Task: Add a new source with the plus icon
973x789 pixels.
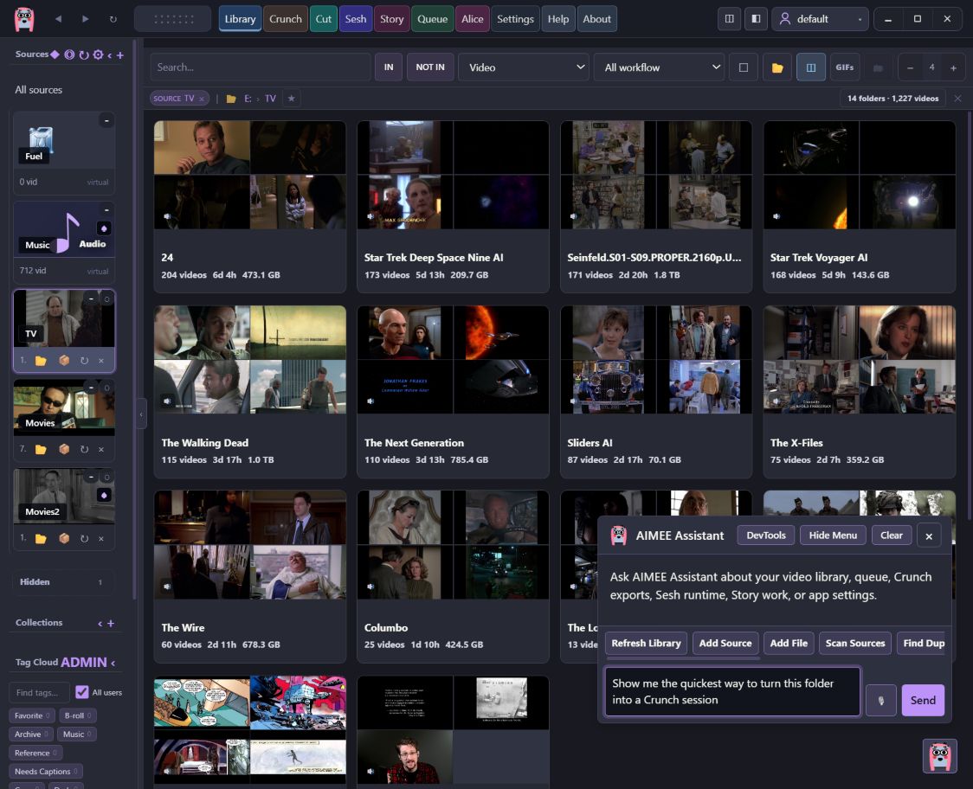Action: tap(119, 55)
